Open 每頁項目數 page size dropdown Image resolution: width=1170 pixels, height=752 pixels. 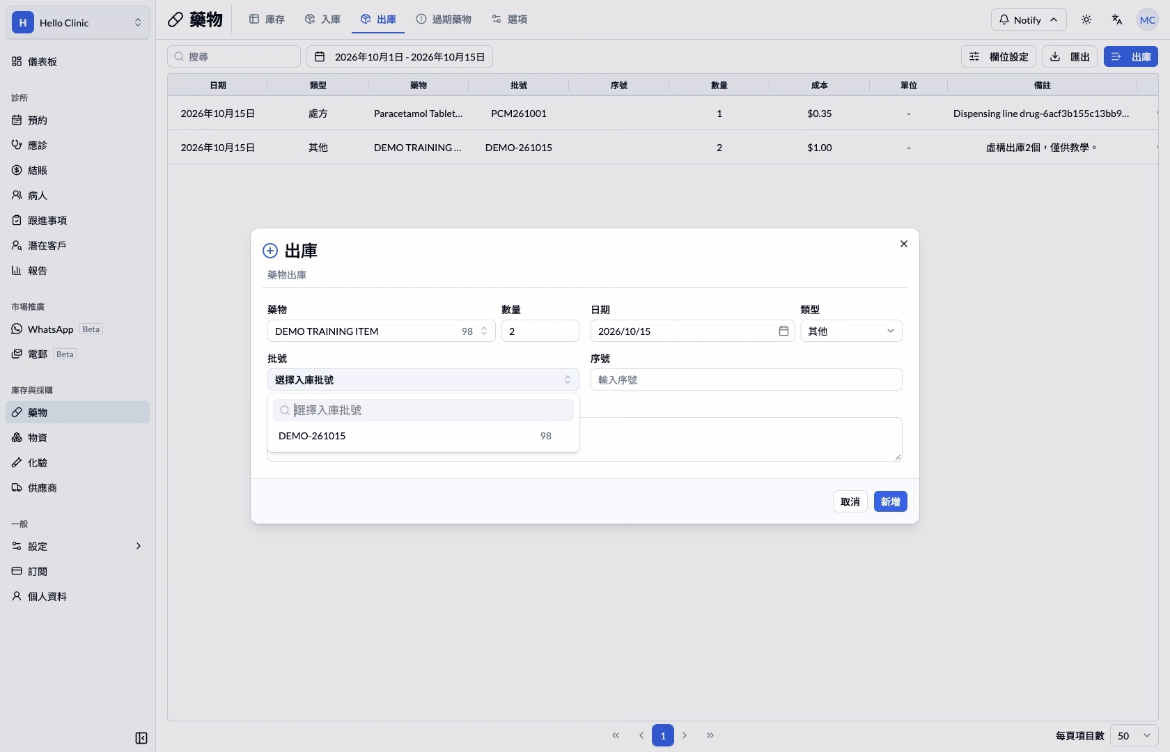[x=1134, y=735]
